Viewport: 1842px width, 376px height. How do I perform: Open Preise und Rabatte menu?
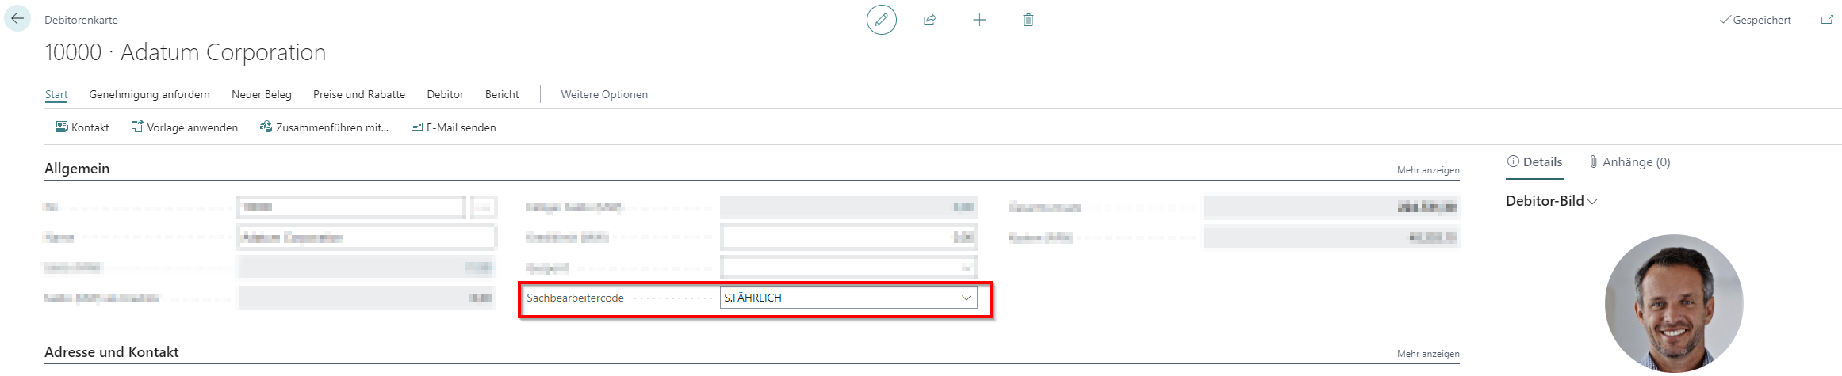(359, 94)
